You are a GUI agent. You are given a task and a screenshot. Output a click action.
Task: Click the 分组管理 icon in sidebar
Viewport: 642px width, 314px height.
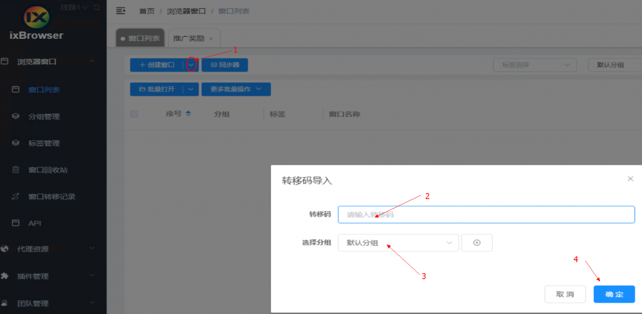coord(16,117)
